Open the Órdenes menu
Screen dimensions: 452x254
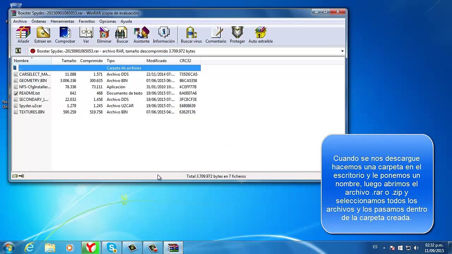38,21
